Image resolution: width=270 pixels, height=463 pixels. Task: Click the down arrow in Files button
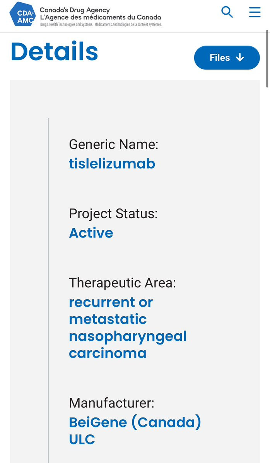point(240,58)
